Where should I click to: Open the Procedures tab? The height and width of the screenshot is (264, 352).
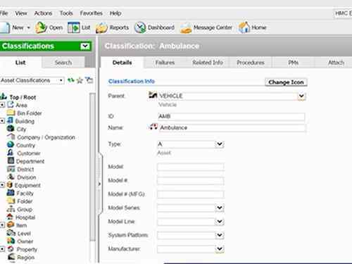251,63
